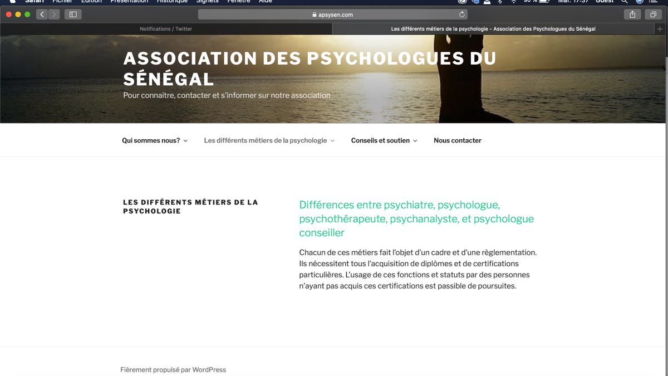Open the Aide menu
Screen dimensions: 668x376
266,2
